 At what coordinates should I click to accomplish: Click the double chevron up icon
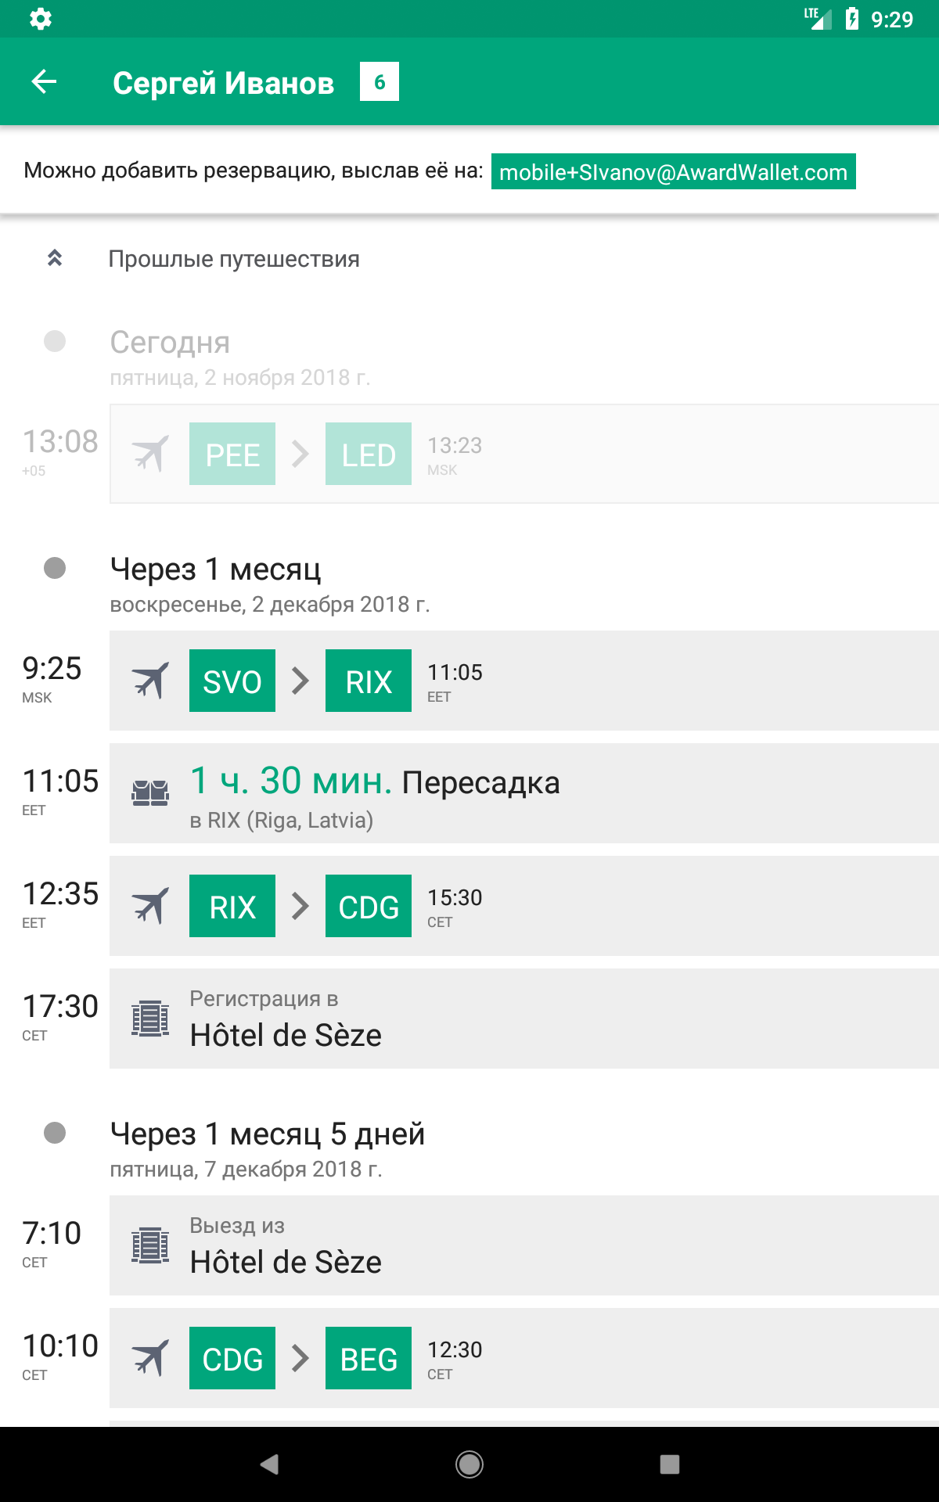click(55, 258)
